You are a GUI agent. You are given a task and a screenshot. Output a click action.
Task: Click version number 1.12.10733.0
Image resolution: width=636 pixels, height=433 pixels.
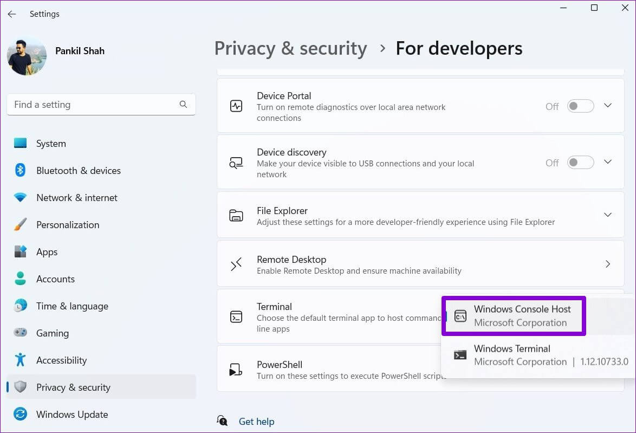point(605,361)
